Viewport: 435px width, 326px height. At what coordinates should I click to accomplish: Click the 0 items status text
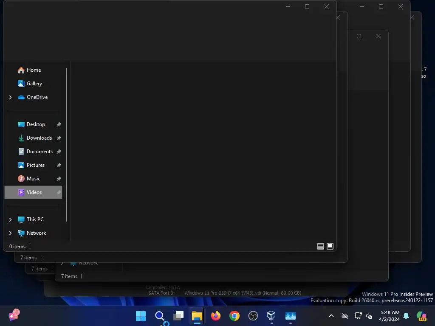(17, 247)
